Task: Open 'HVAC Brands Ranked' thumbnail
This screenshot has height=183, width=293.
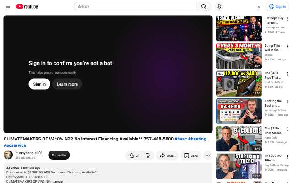Action: (x=239, y=111)
